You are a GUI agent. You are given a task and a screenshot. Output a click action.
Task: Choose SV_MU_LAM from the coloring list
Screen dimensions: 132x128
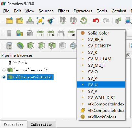pyautogui.click(x=101, y=59)
